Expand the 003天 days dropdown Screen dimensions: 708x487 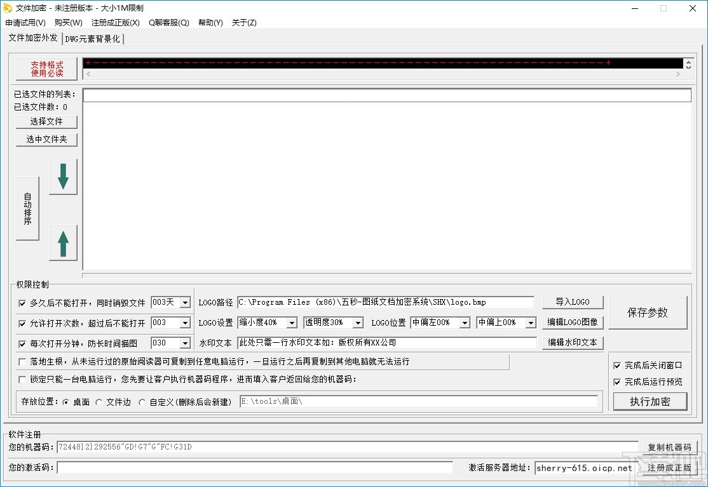tap(185, 303)
